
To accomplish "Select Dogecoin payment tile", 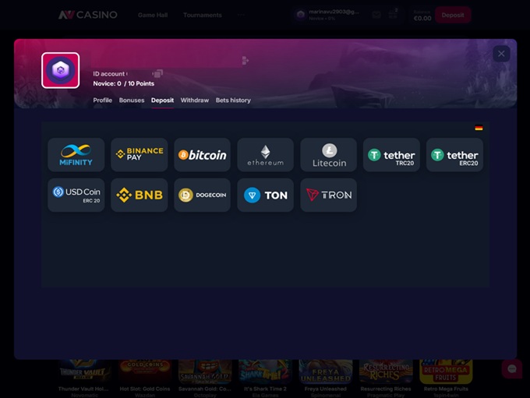I will coord(202,195).
